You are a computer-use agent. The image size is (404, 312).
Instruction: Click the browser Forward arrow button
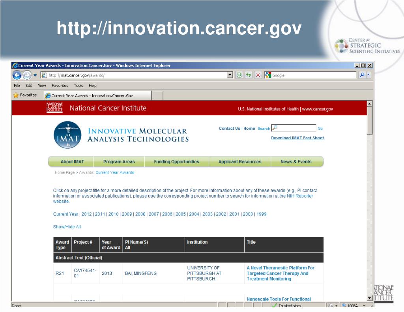coord(27,75)
